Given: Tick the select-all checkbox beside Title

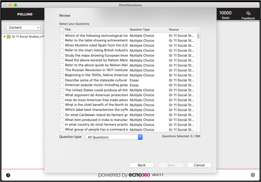Looking at the screenshot, I should click(62, 29).
